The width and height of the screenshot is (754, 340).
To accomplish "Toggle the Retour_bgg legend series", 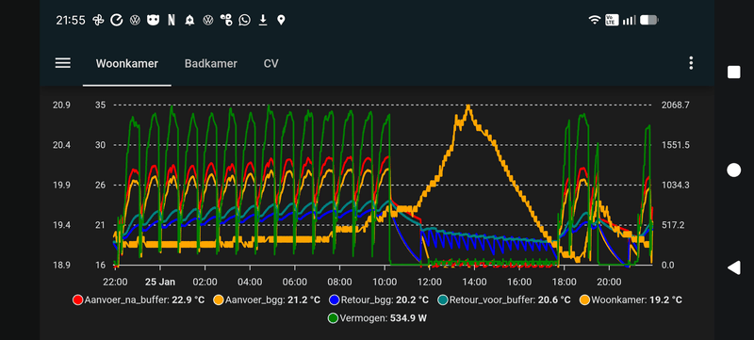I will (379, 300).
